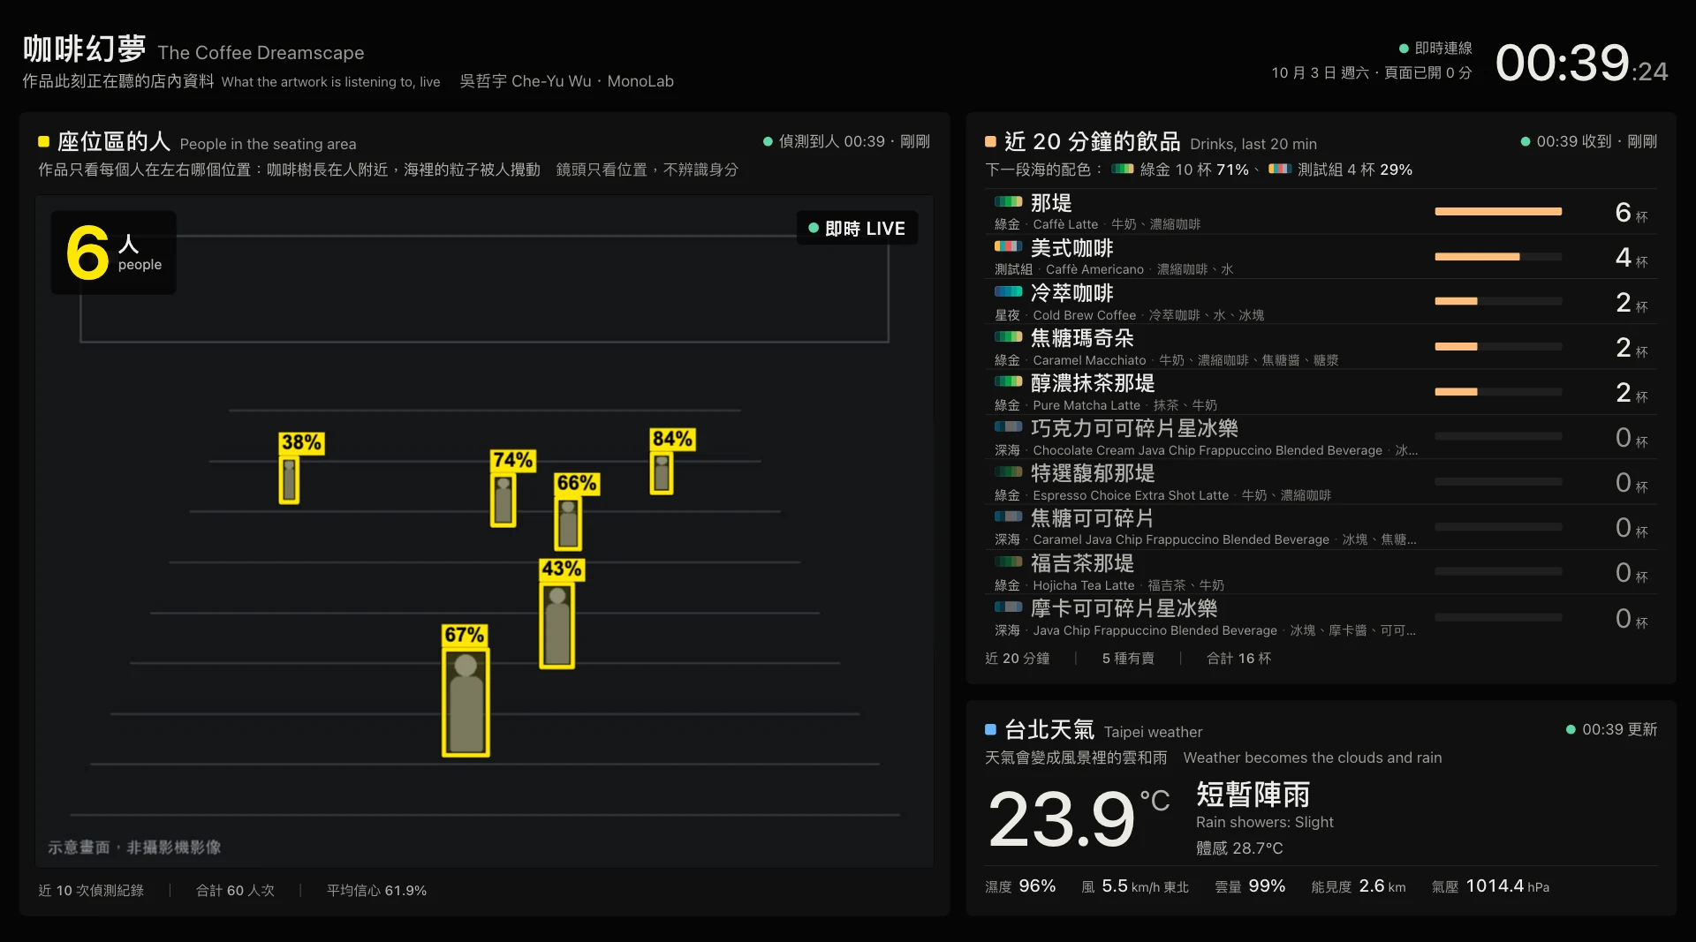Click the swatch icon beside 福吉茶那堤
The width and height of the screenshot is (1696, 942).
[1008, 561]
